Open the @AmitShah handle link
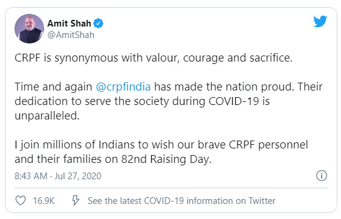 pyautogui.click(x=71, y=35)
